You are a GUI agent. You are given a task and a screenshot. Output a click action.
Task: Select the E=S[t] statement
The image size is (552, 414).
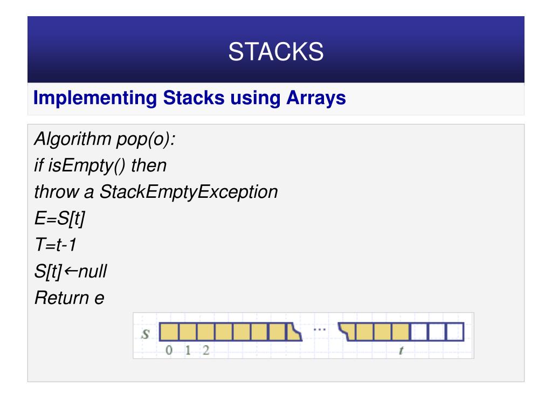59,218
